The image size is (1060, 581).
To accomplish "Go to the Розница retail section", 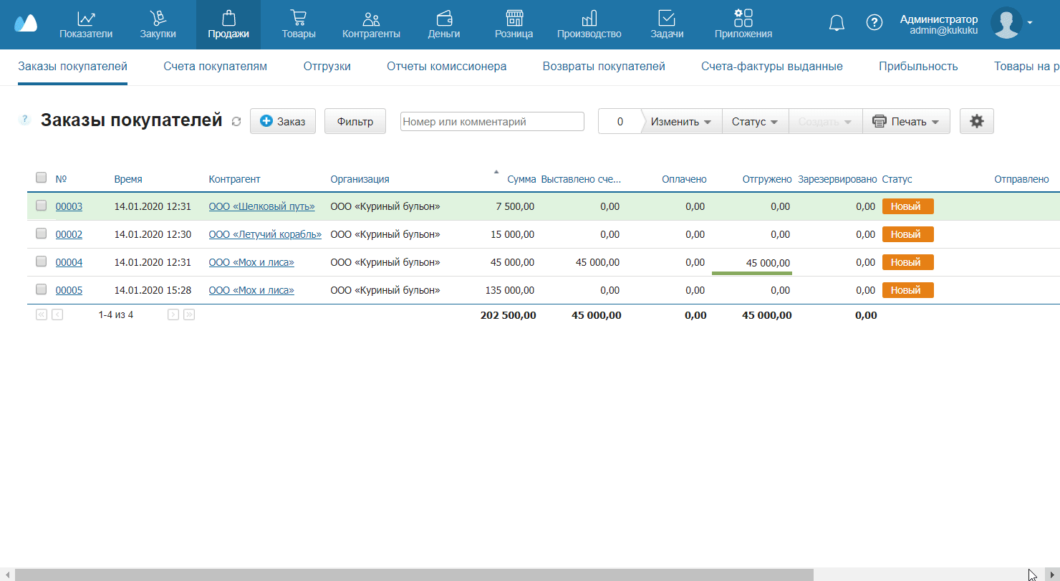I will coord(514,24).
